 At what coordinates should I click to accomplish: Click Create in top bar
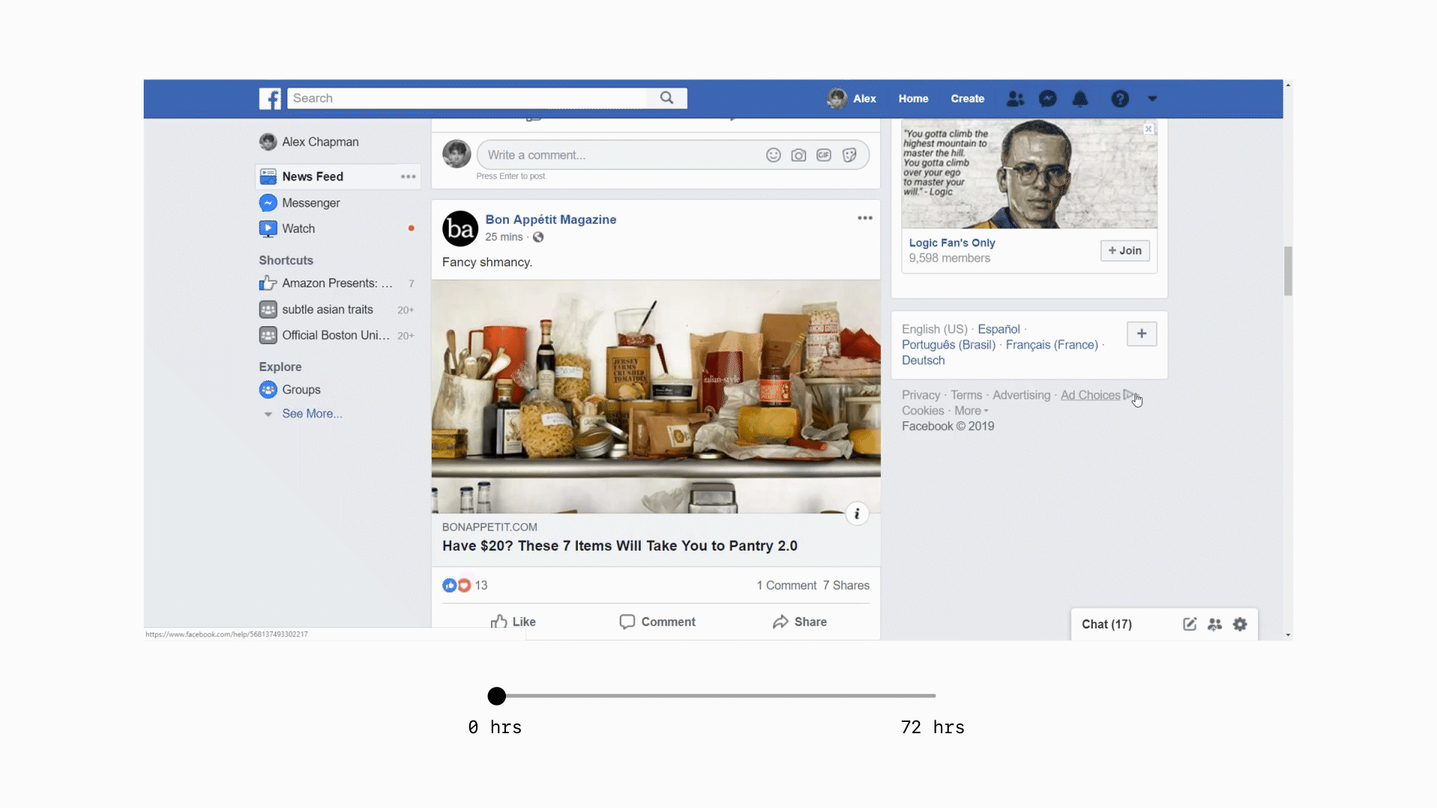tap(968, 99)
